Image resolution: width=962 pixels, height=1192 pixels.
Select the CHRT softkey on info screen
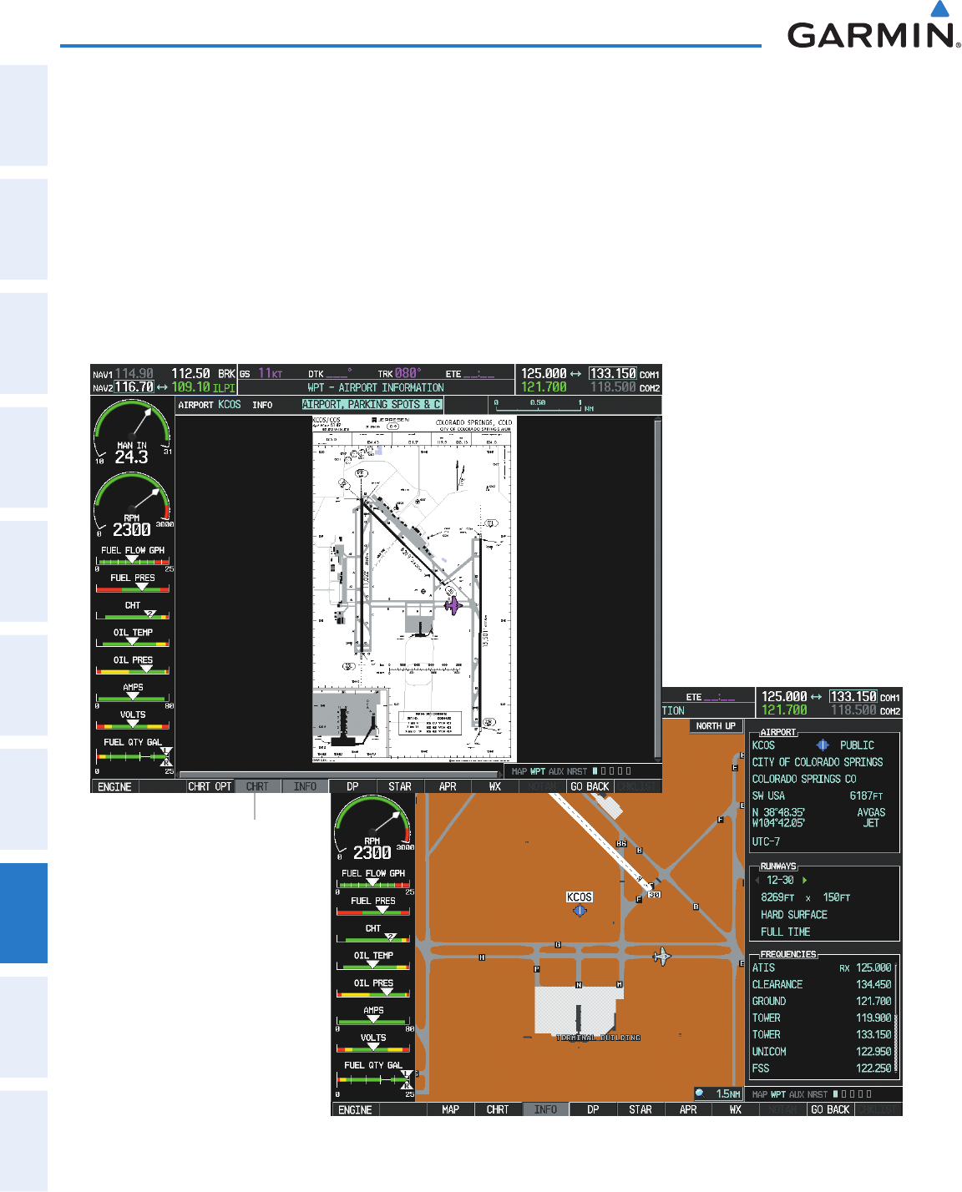click(x=498, y=1110)
